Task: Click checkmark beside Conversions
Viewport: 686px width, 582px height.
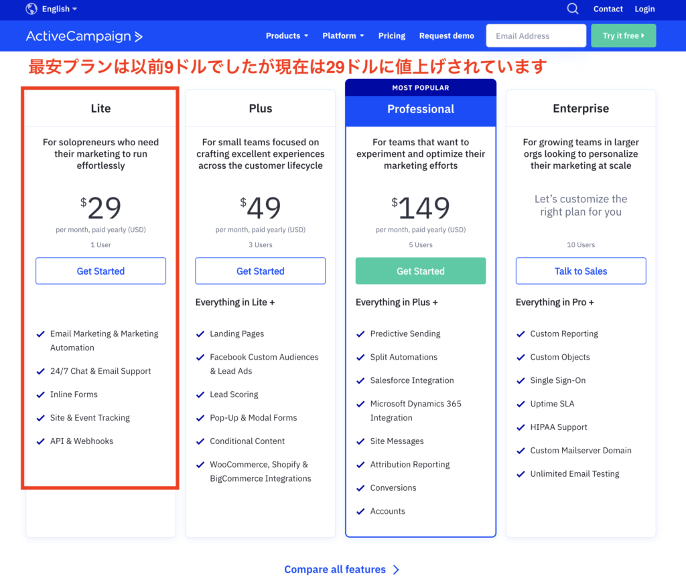Action: point(360,488)
